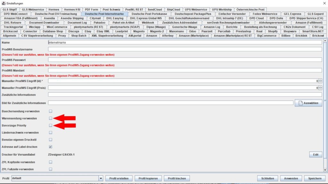The height and width of the screenshot is (184, 328).
Task: Open the UPS Worldship tab
Action: pos(222,10)
